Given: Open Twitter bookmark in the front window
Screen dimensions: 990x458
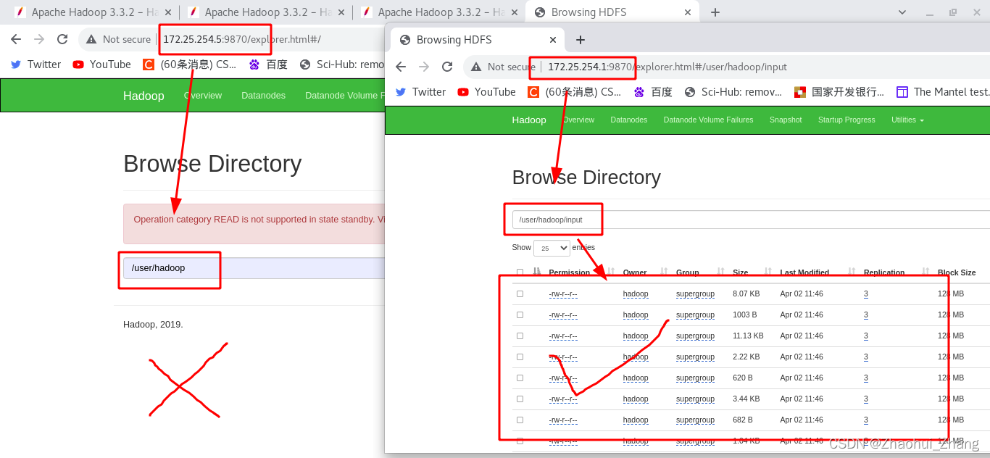Looking at the screenshot, I should coord(420,91).
